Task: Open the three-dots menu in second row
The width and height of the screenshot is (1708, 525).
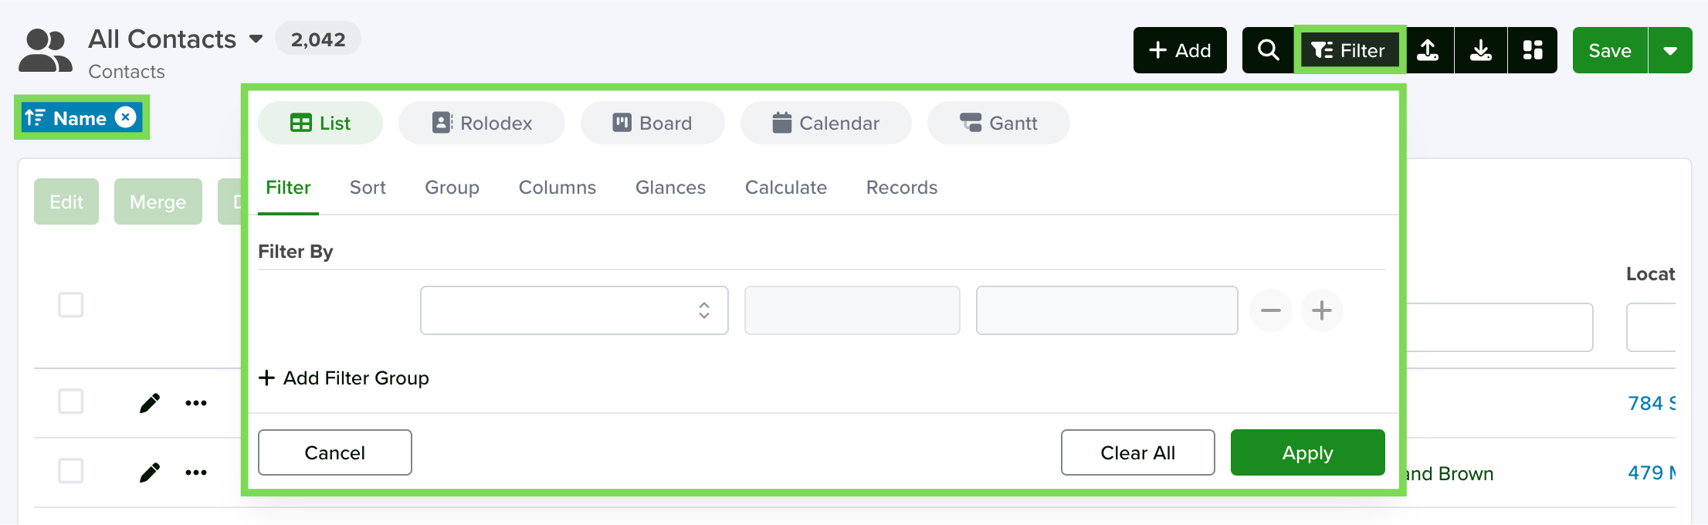Action: 196,472
